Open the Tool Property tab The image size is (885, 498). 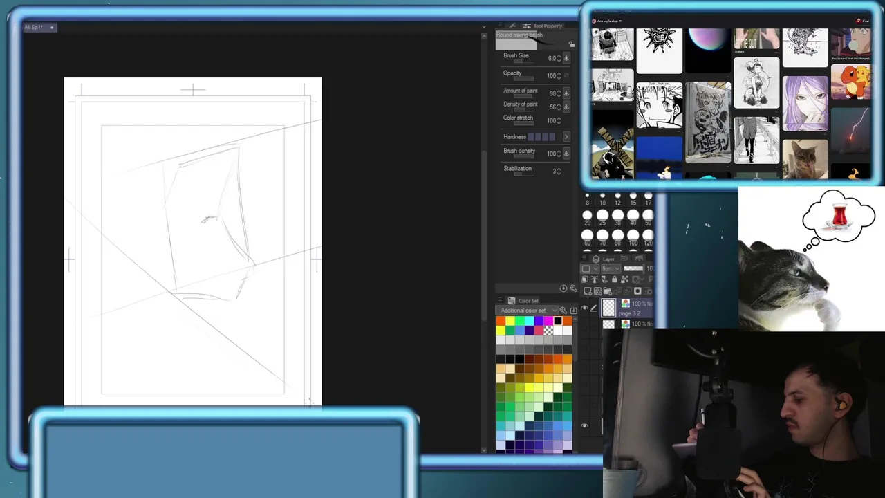[543, 26]
